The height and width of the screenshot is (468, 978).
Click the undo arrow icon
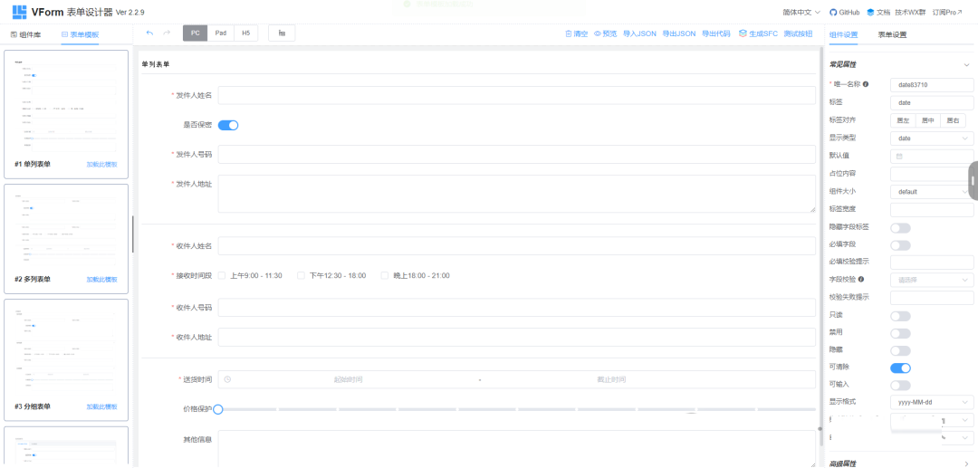pos(149,33)
